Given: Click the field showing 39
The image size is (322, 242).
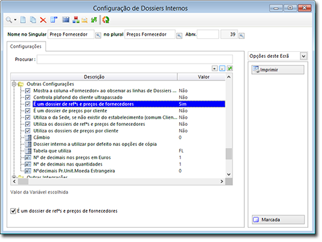Looking at the screenshot, I should pyautogui.click(x=229, y=34).
